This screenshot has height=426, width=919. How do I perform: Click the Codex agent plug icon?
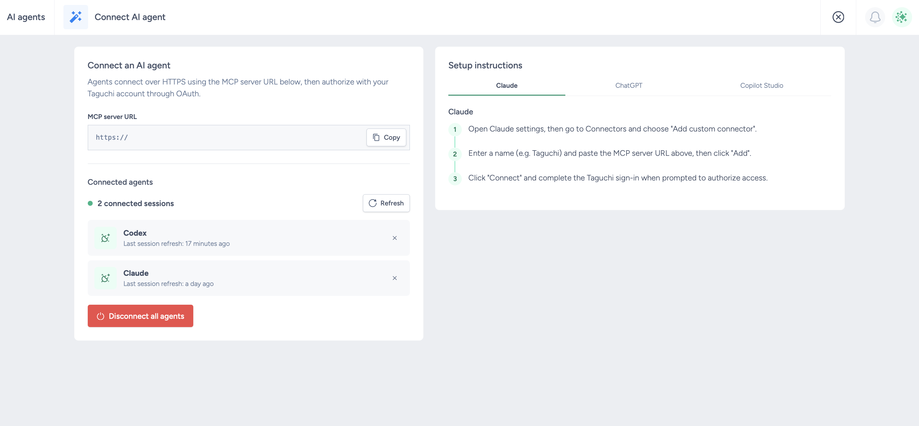point(105,238)
